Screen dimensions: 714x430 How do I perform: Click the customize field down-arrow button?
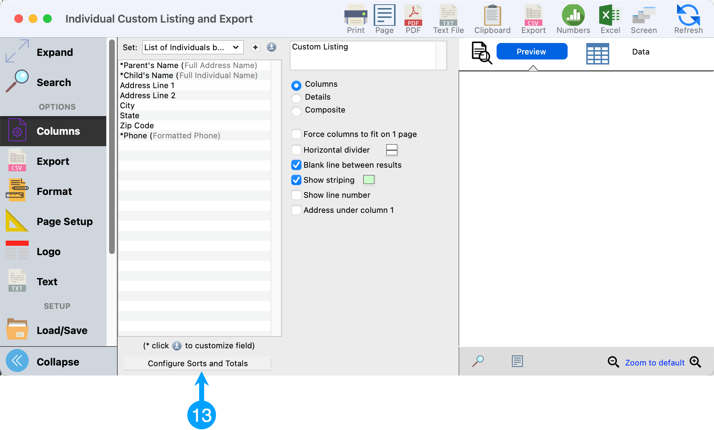[x=272, y=47]
